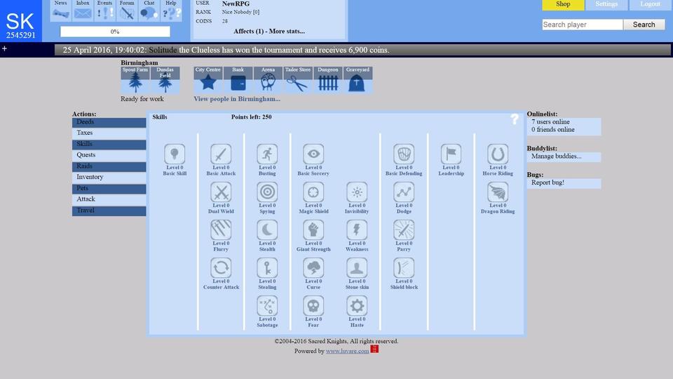Open the Inventory action menu item
Image resolution: width=673 pixels, height=379 pixels.
click(90, 178)
